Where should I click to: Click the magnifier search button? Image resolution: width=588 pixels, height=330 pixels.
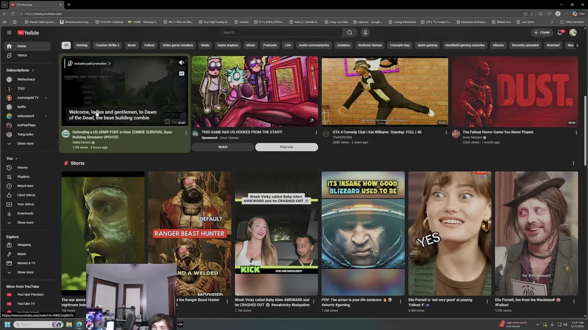[x=350, y=33]
